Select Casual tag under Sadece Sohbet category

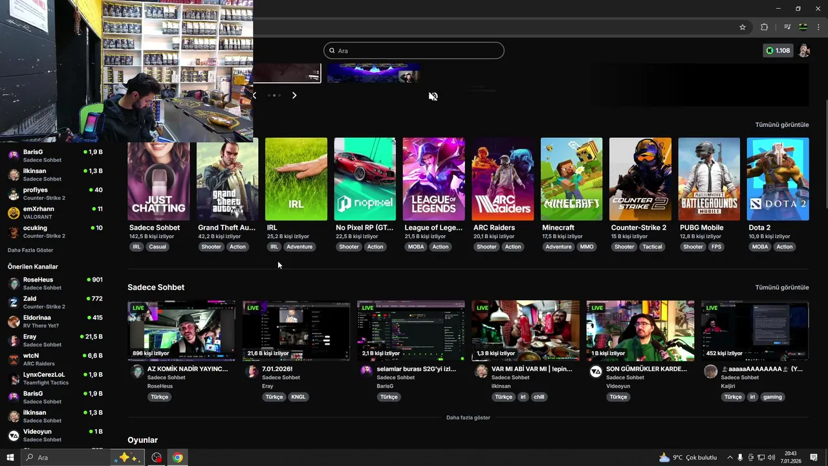click(157, 247)
